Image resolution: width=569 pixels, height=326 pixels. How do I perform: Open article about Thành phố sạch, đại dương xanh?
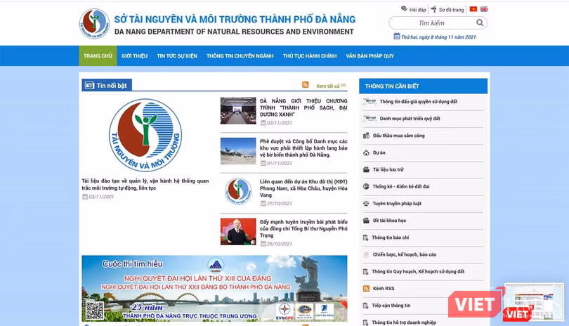coord(303,107)
